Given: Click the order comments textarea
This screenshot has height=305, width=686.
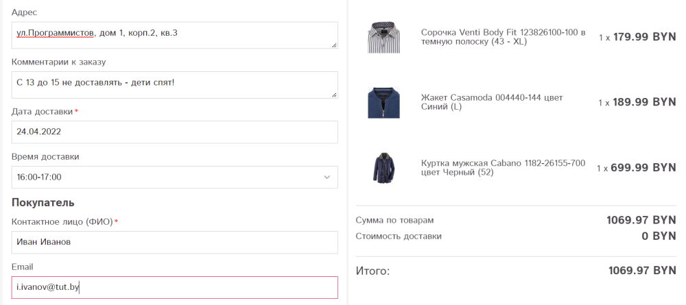Looking at the screenshot, I should tap(174, 85).
